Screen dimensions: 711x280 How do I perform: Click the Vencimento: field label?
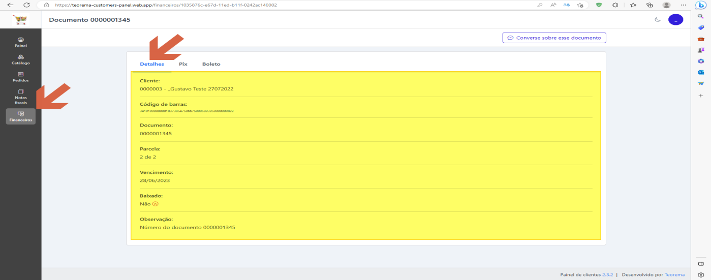(156, 172)
